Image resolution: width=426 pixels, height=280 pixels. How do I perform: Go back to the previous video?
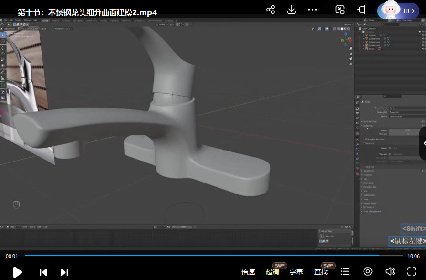click(x=43, y=272)
